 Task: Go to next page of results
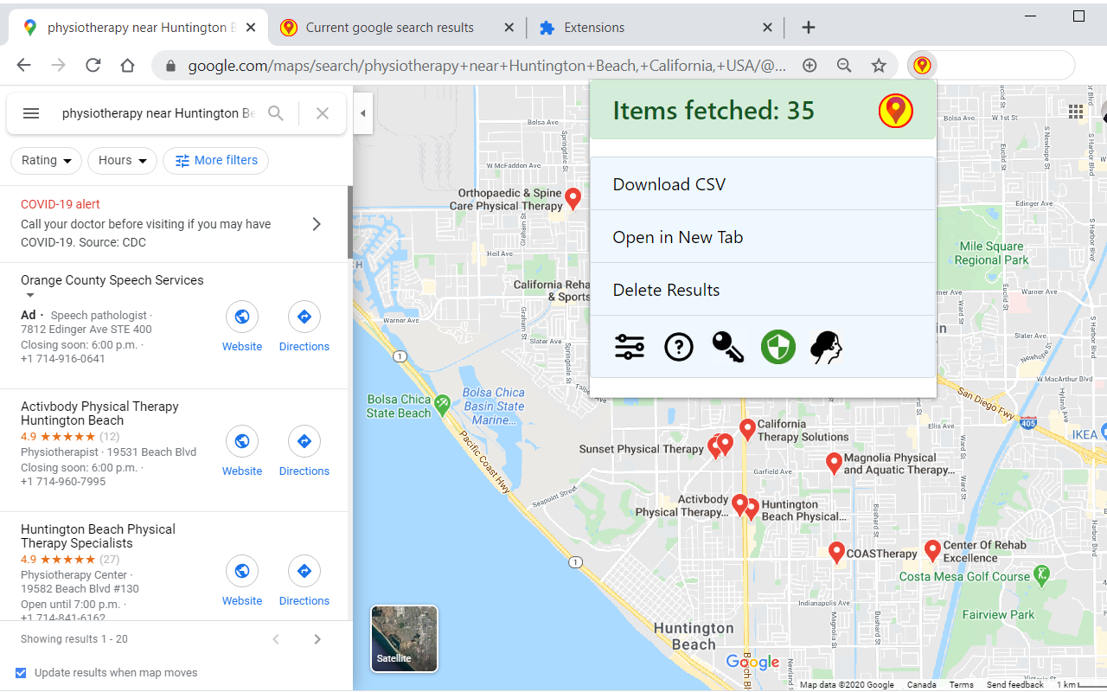click(x=317, y=639)
